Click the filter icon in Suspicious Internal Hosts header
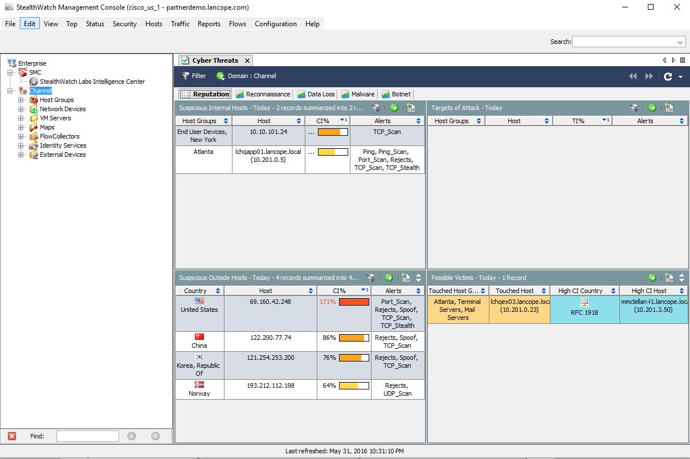690x459 pixels. pyautogui.click(x=376, y=108)
